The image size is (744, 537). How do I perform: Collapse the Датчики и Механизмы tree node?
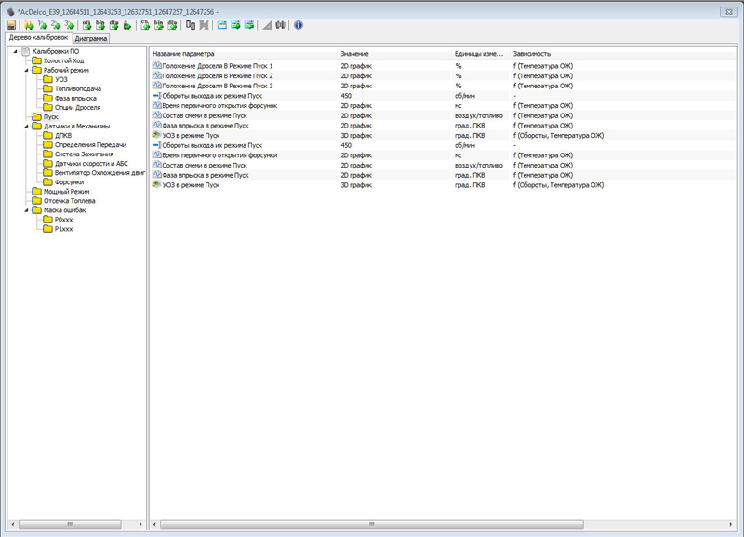coord(26,126)
